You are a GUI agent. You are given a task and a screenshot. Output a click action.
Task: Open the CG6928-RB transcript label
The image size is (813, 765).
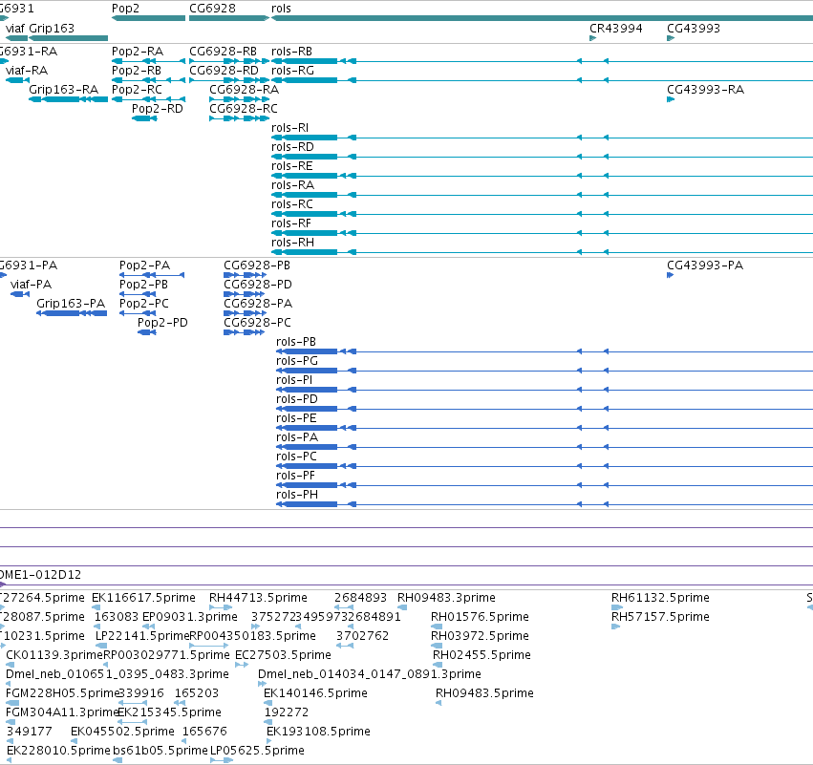[223, 51]
